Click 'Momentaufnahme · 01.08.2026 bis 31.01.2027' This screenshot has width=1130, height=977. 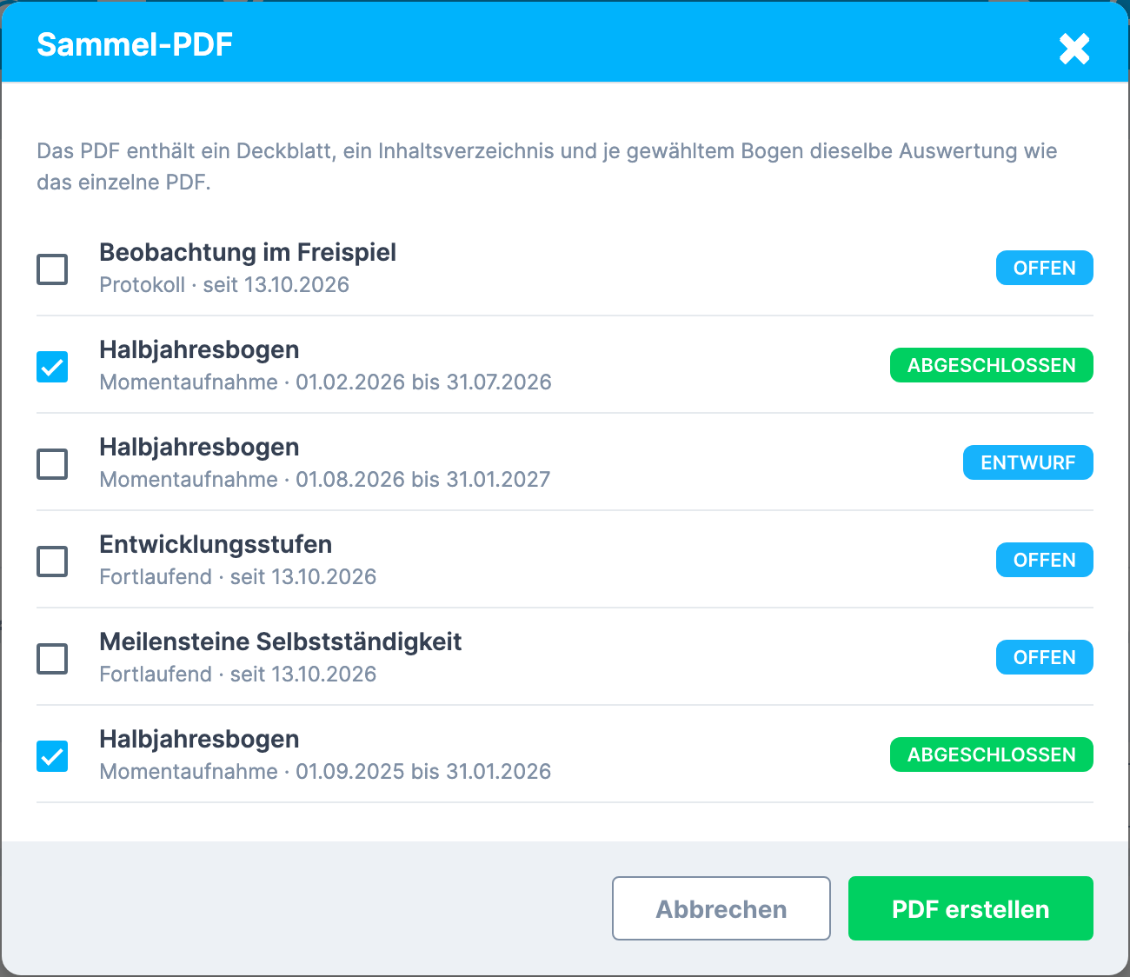(x=325, y=480)
